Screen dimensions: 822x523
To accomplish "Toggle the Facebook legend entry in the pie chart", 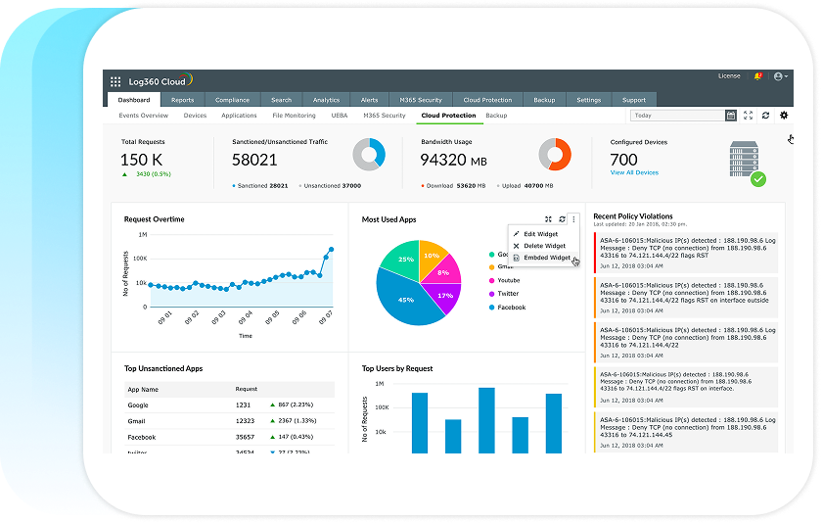I will click(509, 308).
